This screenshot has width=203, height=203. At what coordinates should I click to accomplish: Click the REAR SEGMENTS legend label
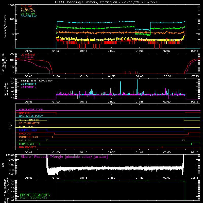(x=34, y=198)
